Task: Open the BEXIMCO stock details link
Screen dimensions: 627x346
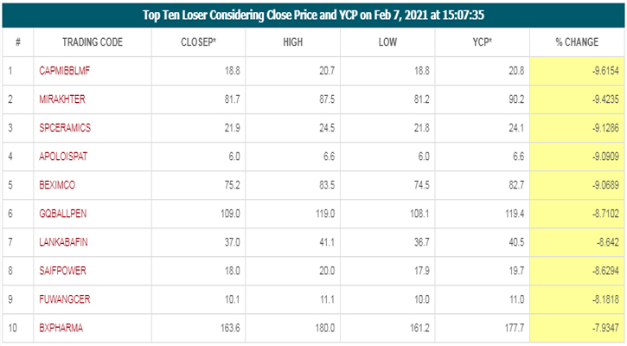Action: click(x=58, y=185)
